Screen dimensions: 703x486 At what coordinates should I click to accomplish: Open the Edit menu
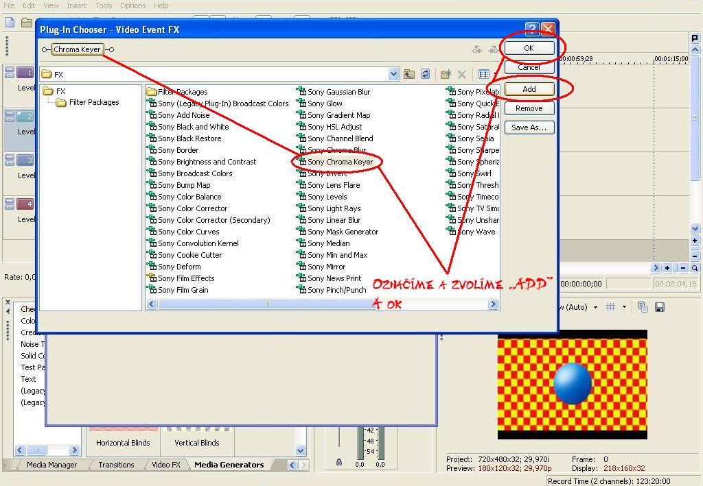point(29,5)
